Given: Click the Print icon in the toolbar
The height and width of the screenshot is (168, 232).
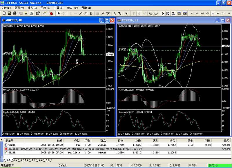Looking at the screenshot, I should [x=14, y=13].
